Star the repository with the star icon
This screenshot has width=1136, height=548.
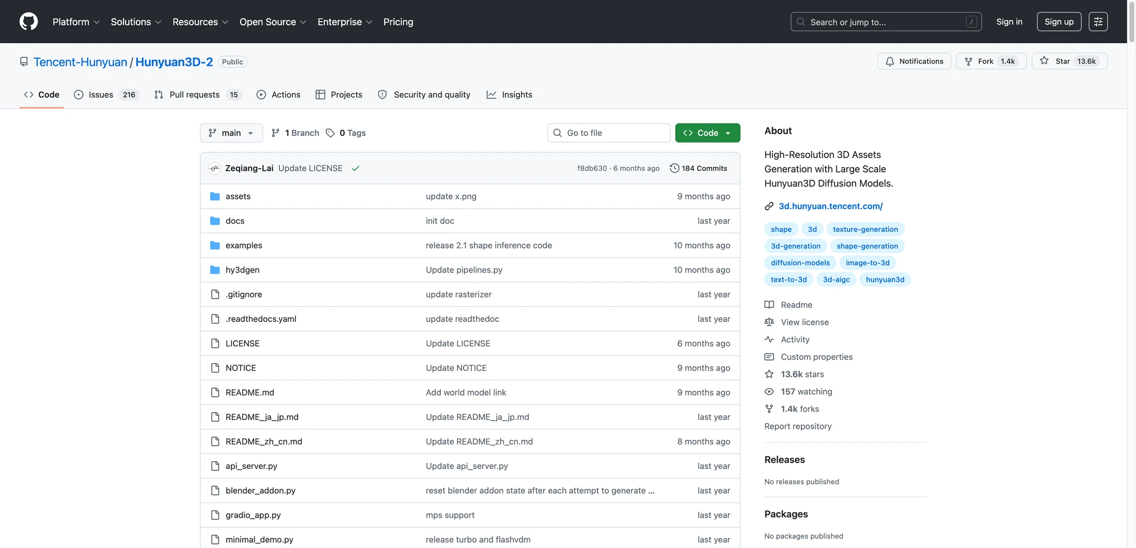click(x=1044, y=61)
